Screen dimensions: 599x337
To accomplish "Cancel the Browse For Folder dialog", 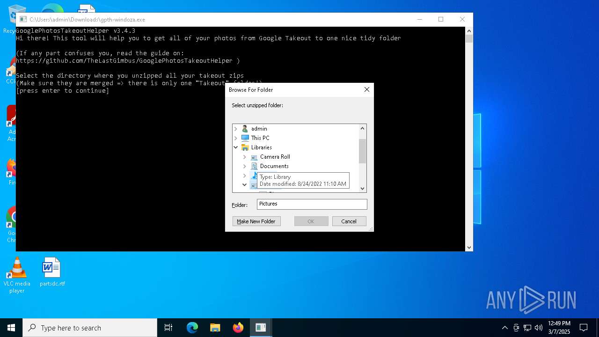I will click(x=349, y=221).
